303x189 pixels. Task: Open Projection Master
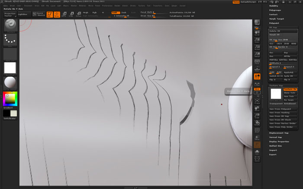click(10, 14)
